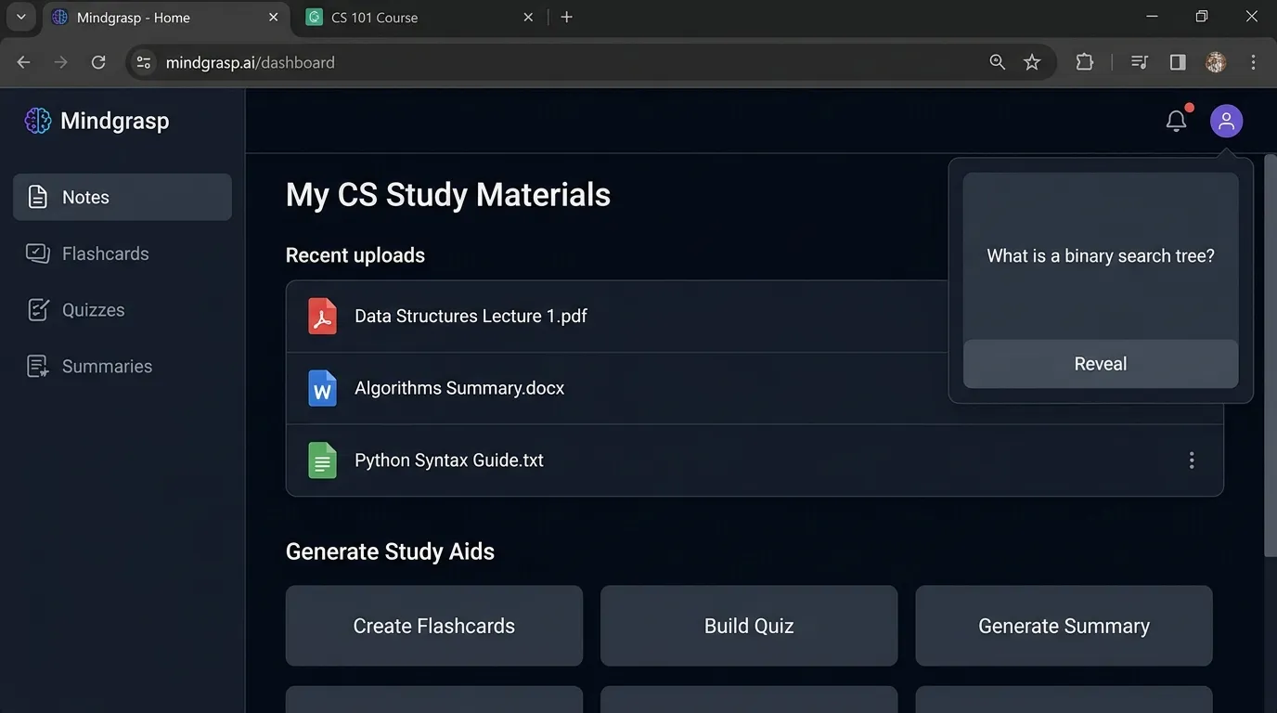
Task: Open Summaries in the sidebar
Action: pos(123,367)
